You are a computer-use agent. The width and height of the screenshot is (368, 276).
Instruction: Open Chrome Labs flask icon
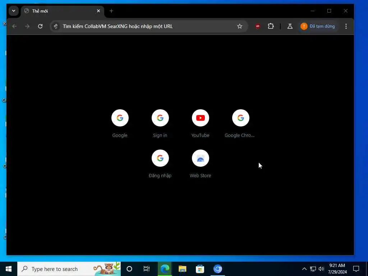point(290,26)
